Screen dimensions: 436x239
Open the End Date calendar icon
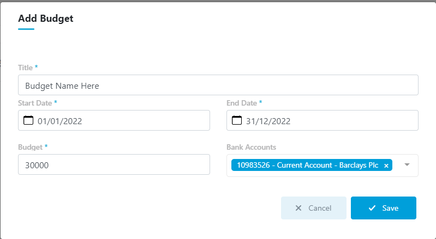tap(237, 120)
